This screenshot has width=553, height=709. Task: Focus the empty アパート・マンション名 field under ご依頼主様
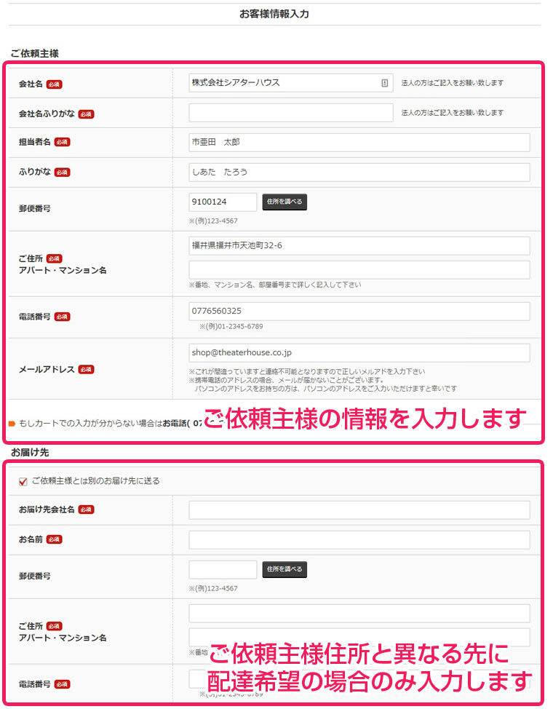click(x=359, y=270)
